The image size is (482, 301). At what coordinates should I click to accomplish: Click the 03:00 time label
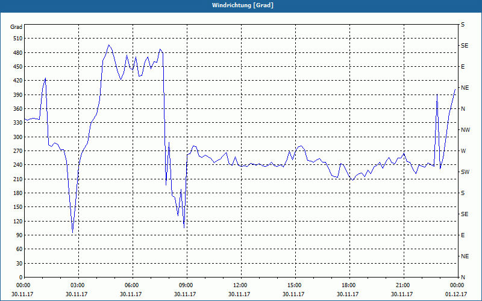click(77, 285)
